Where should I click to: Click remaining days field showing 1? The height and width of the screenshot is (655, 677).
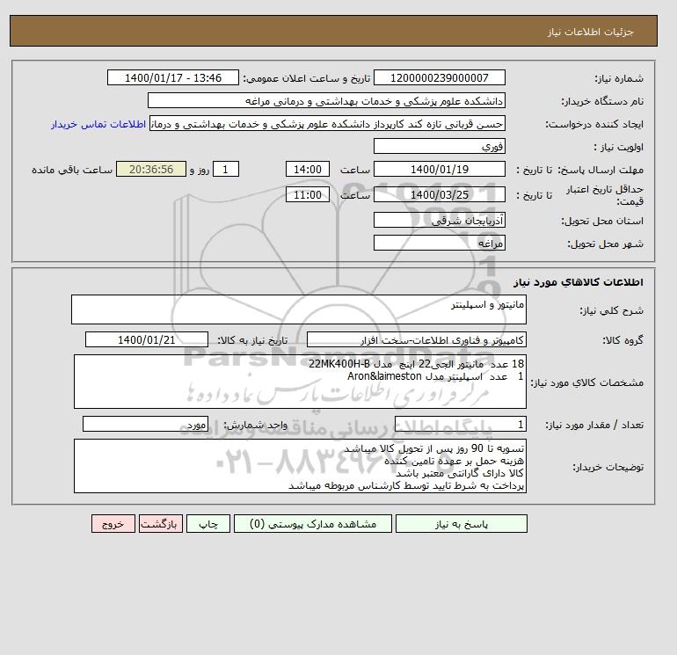point(225,170)
